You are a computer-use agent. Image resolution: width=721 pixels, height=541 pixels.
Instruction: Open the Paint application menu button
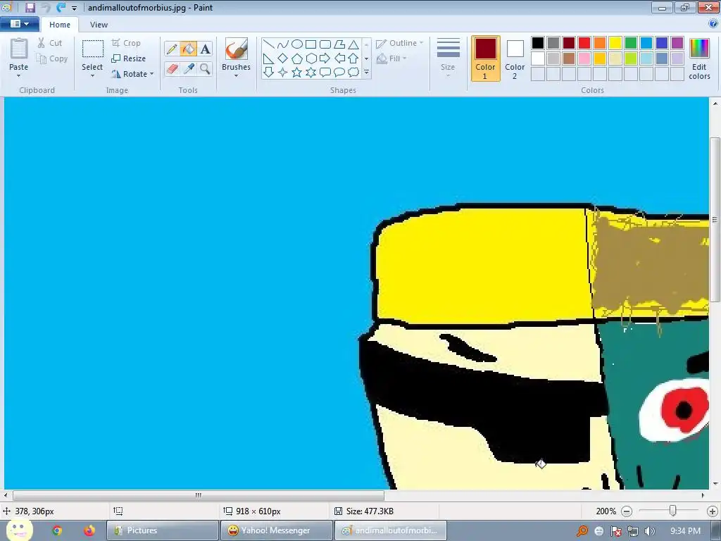pos(19,24)
